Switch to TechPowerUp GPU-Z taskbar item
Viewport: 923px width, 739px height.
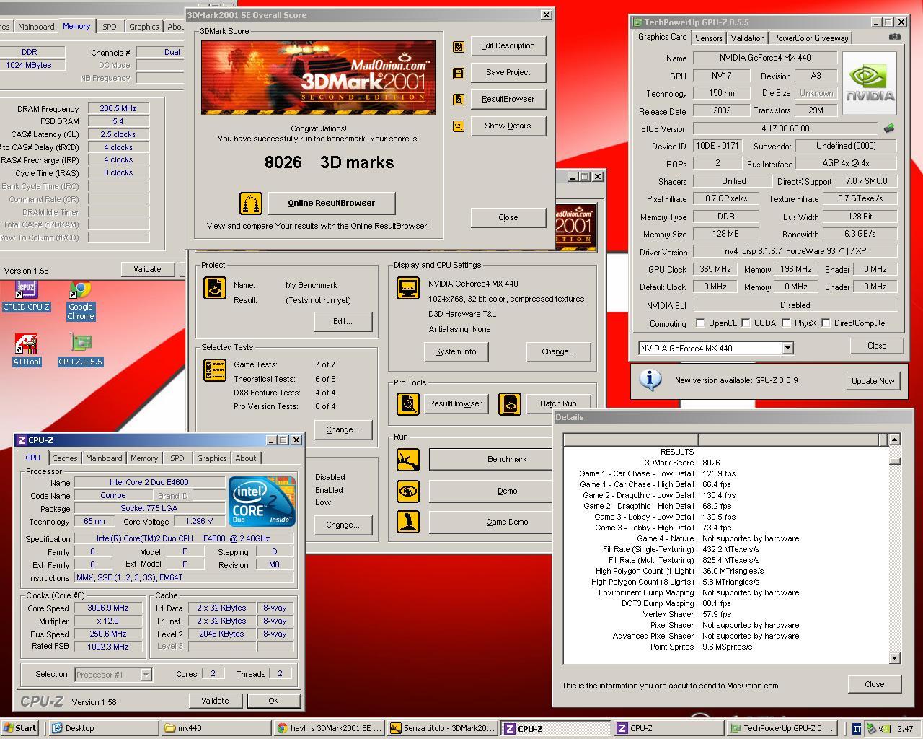[782, 728]
